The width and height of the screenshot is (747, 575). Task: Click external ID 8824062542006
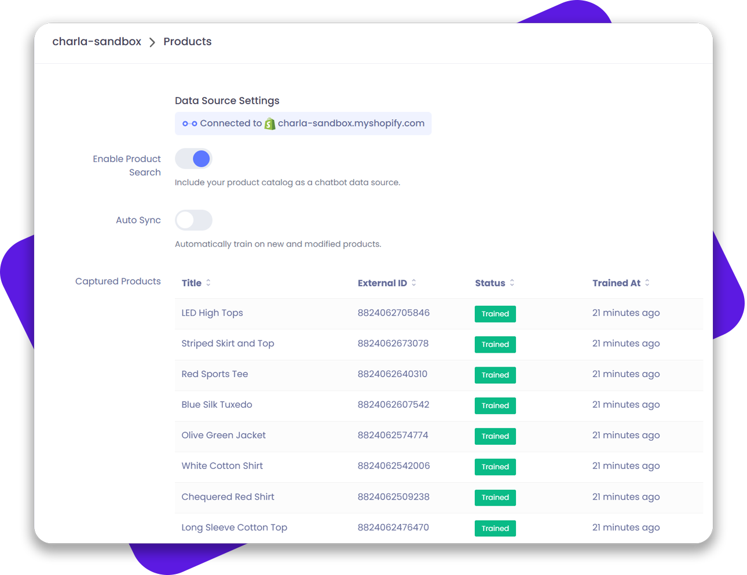pyautogui.click(x=394, y=466)
